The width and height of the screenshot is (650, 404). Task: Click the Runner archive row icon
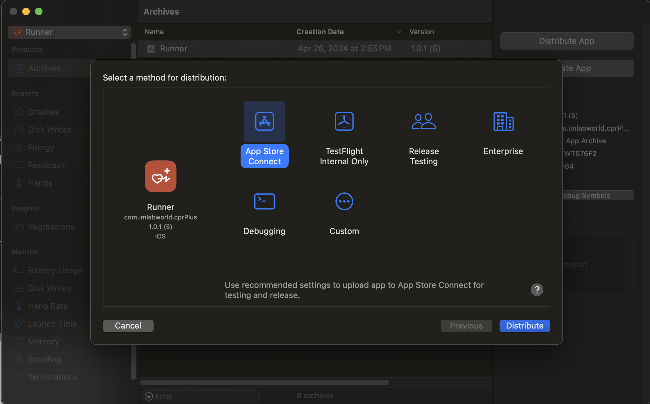[x=151, y=49]
